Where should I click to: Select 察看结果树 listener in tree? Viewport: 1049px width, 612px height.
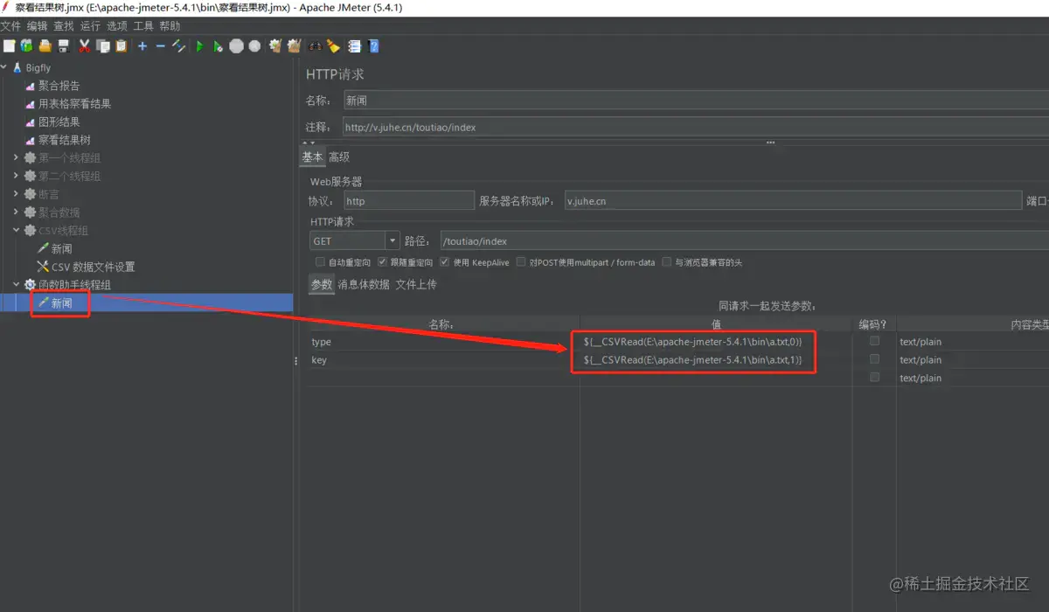click(64, 140)
